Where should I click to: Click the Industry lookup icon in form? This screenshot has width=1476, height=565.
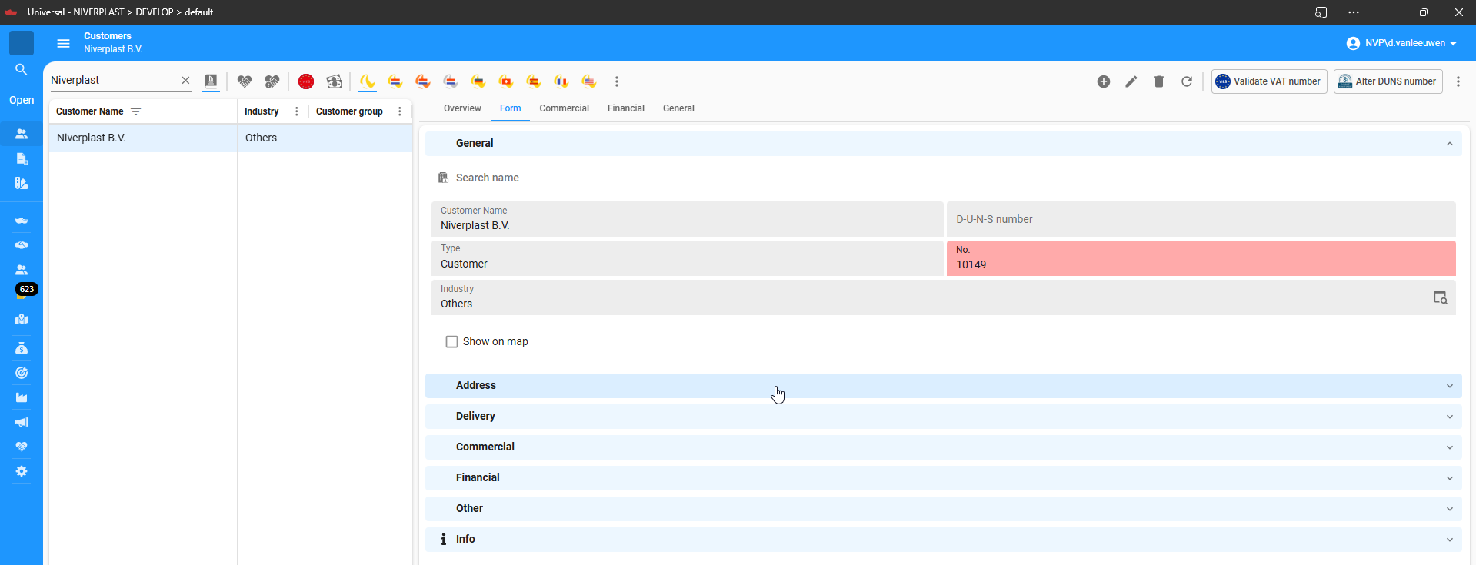tap(1441, 297)
